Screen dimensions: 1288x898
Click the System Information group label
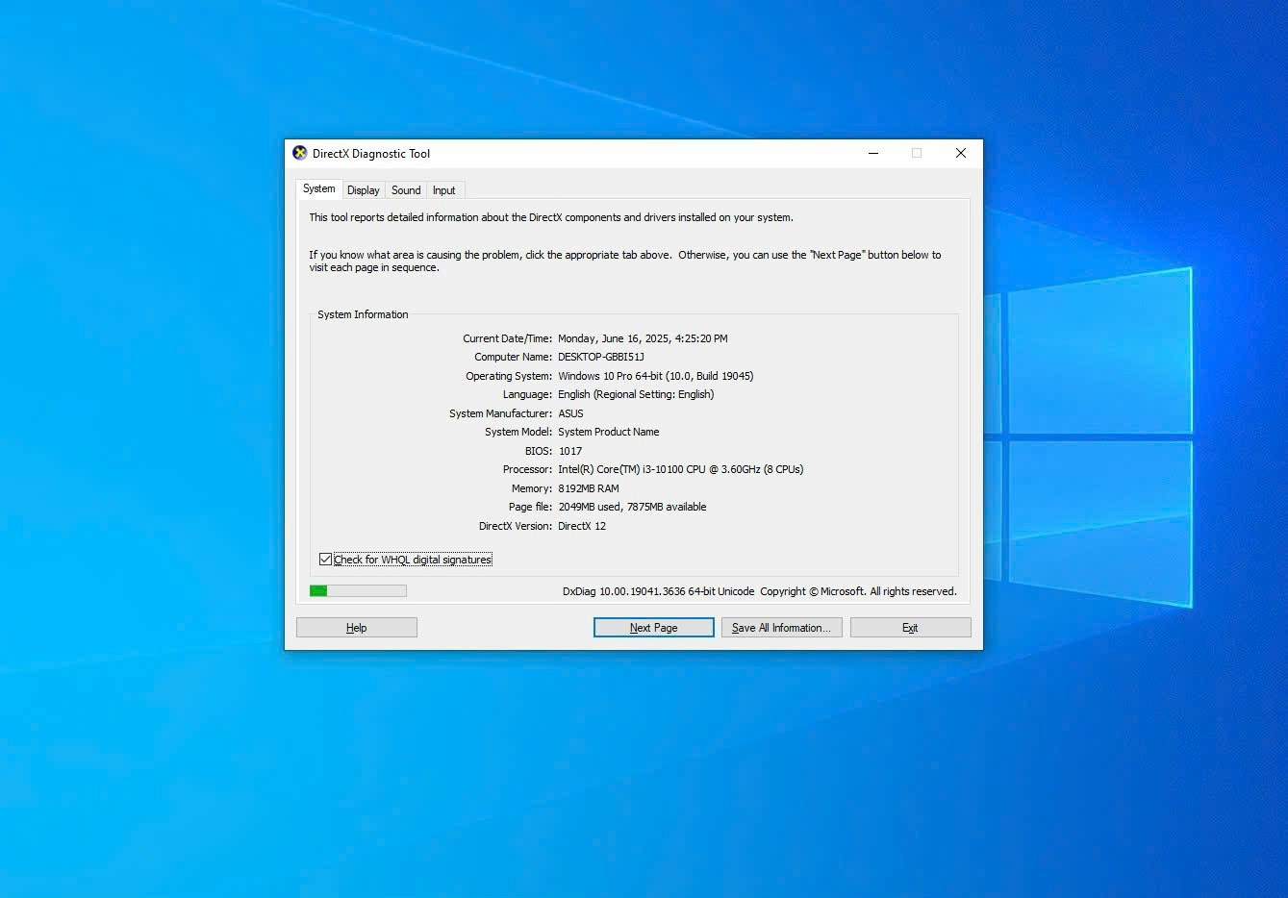pyautogui.click(x=363, y=314)
